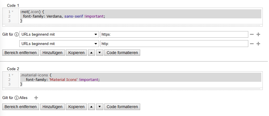This screenshot has width=269, height=116.
Task: Collapse the Code 1 fold arrow at line 1
Action: (12, 12)
